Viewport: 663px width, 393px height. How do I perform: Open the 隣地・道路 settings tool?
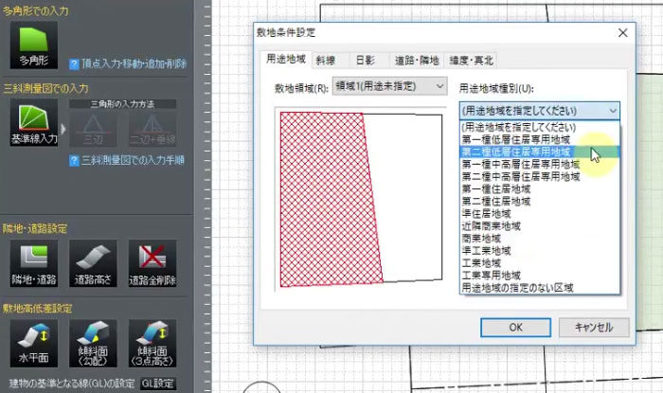pyautogui.click(x=34, y=262)
